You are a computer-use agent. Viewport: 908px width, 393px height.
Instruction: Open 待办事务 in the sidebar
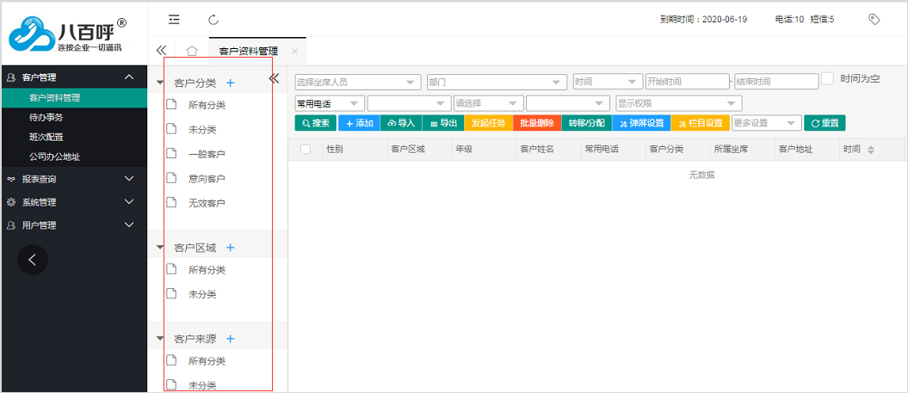pos(73,118)
